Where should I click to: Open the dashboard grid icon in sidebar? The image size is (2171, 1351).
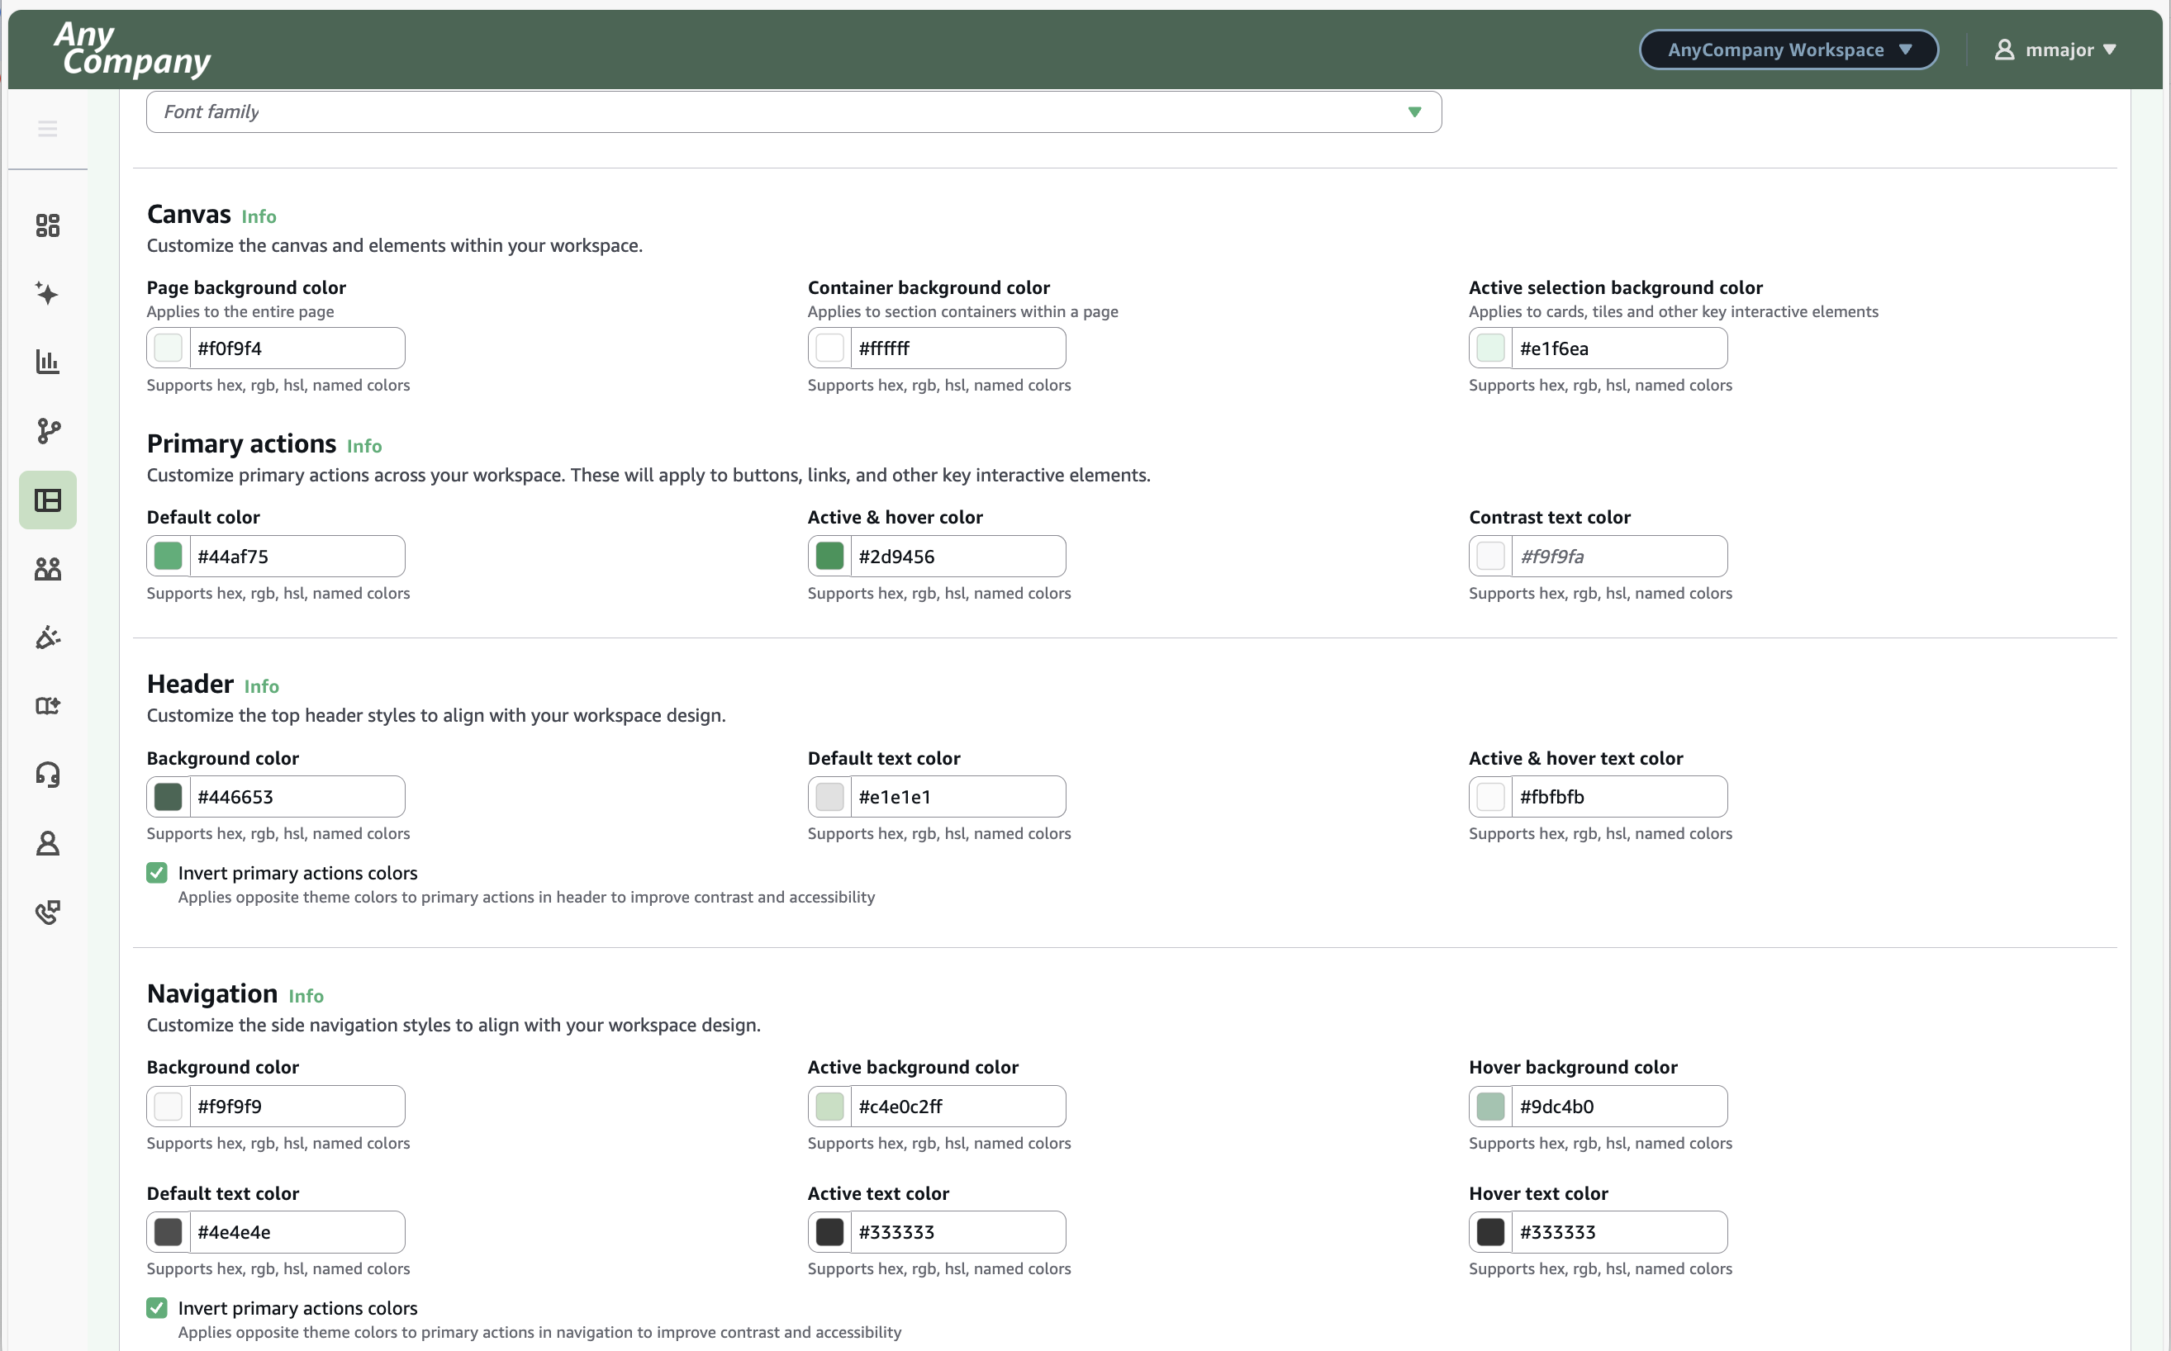coord(48,225)
